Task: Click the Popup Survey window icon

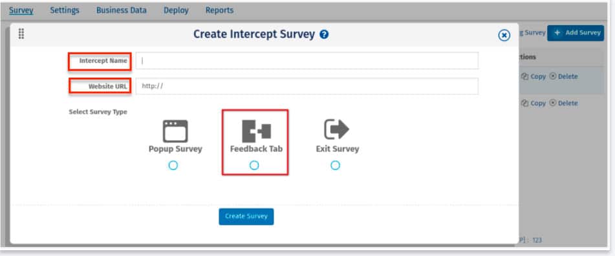Action: coord(175,131)
